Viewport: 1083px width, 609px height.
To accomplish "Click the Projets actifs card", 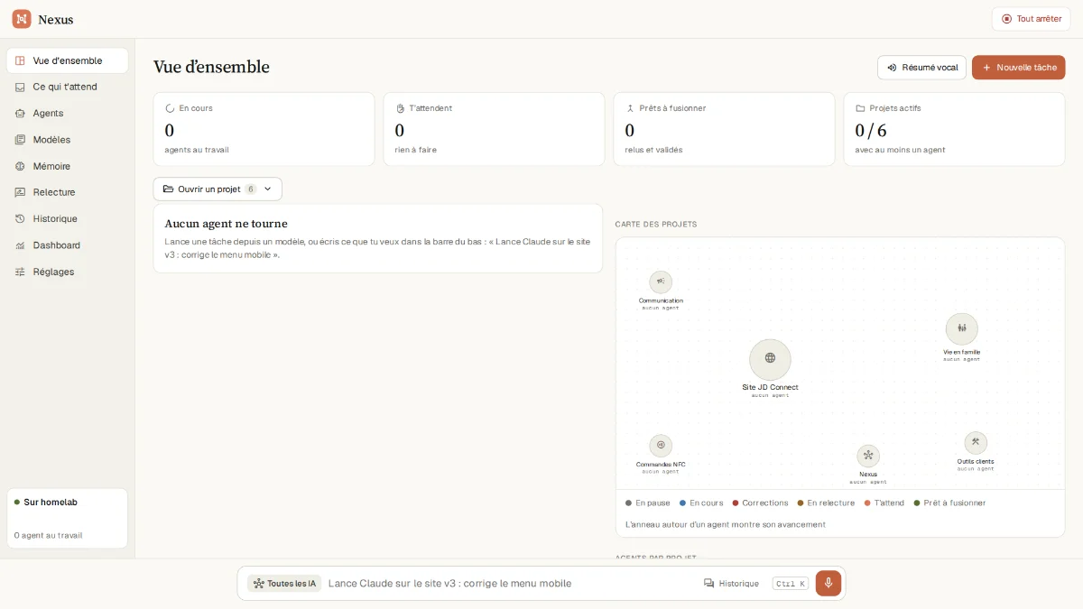I will point(954,129).
